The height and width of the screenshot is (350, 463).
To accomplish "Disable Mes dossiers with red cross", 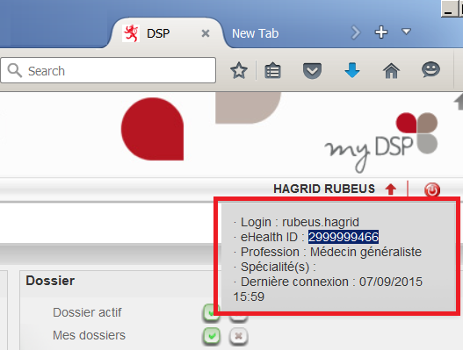I will pos(238,336).
